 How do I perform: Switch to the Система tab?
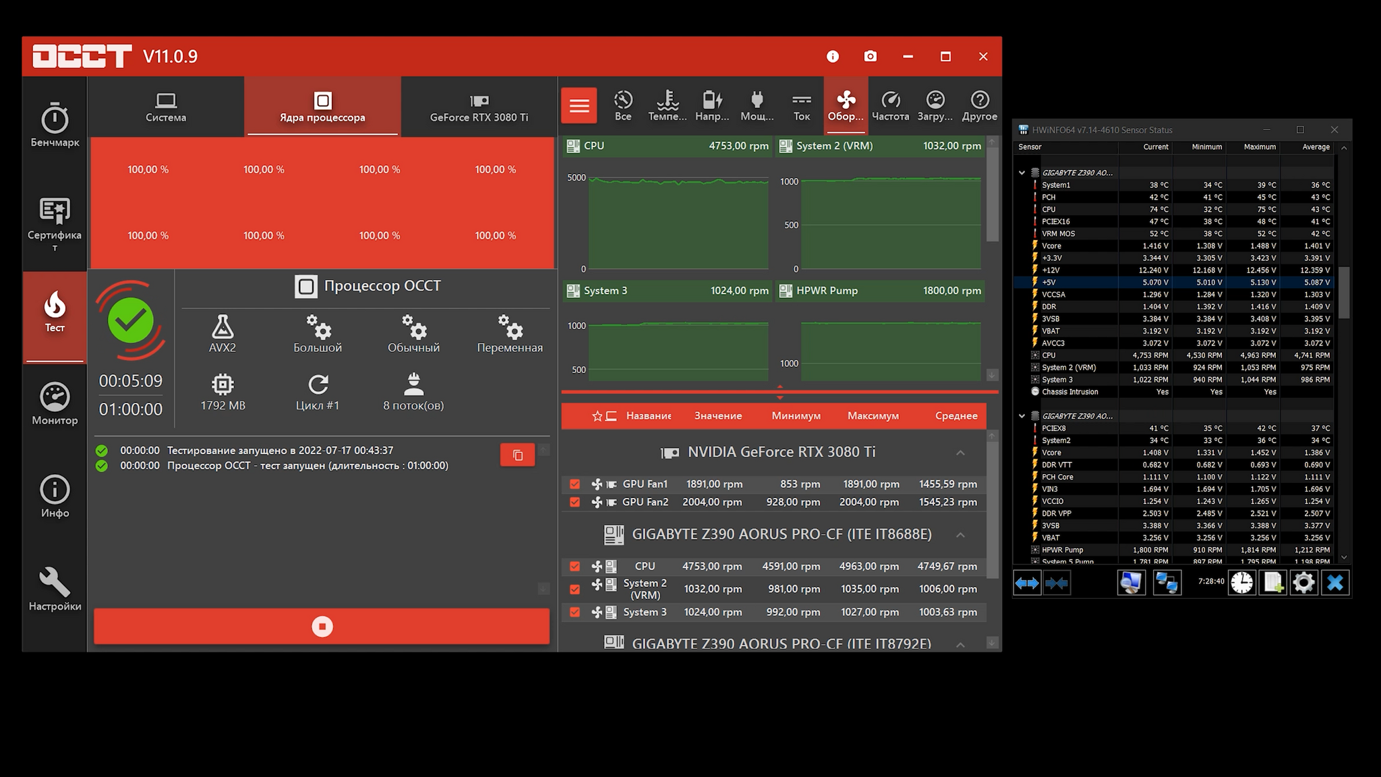166,107
